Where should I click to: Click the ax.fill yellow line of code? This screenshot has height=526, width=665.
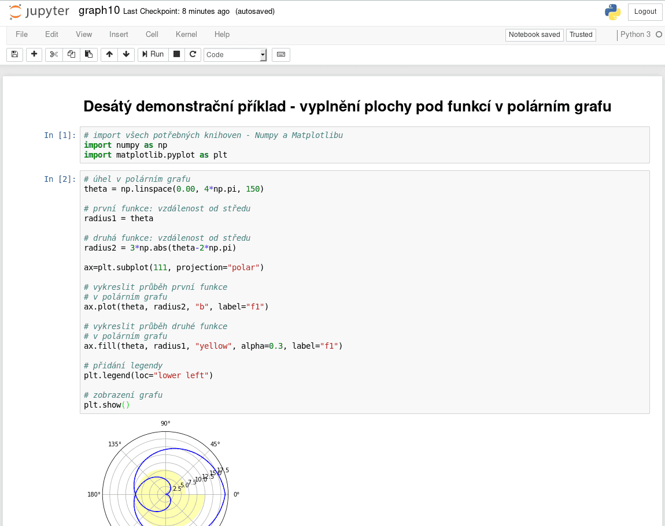[213, 346]
